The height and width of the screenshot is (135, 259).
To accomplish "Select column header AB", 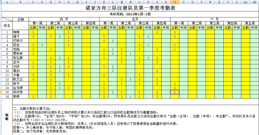I will [254, 2].
